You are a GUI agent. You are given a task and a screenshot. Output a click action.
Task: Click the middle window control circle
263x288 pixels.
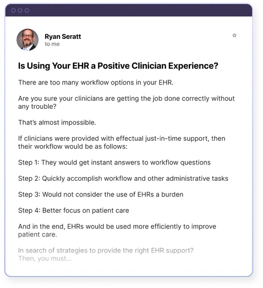(x=20, y=11)
